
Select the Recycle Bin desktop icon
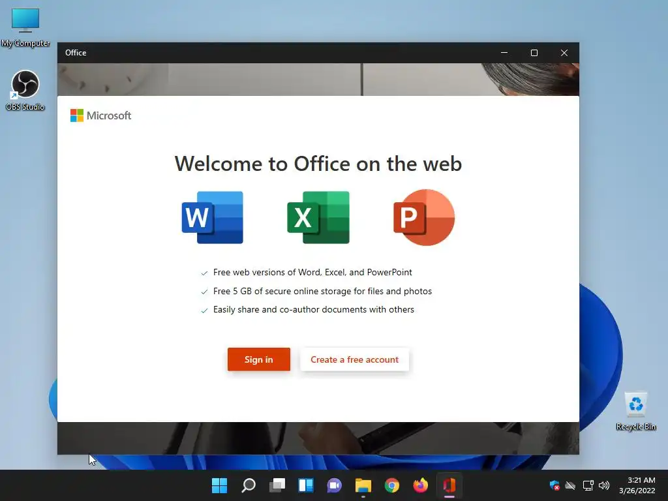click(x=636, y=411)
